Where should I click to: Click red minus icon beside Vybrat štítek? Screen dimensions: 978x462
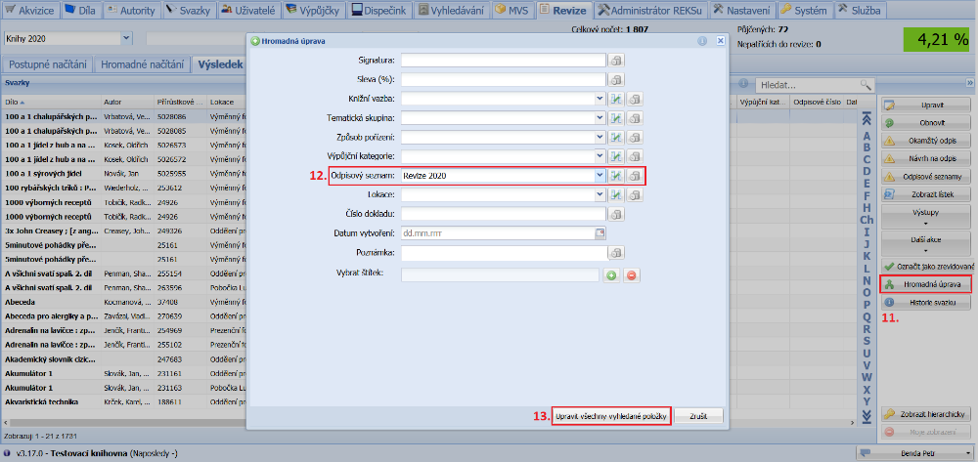point(632,275)
